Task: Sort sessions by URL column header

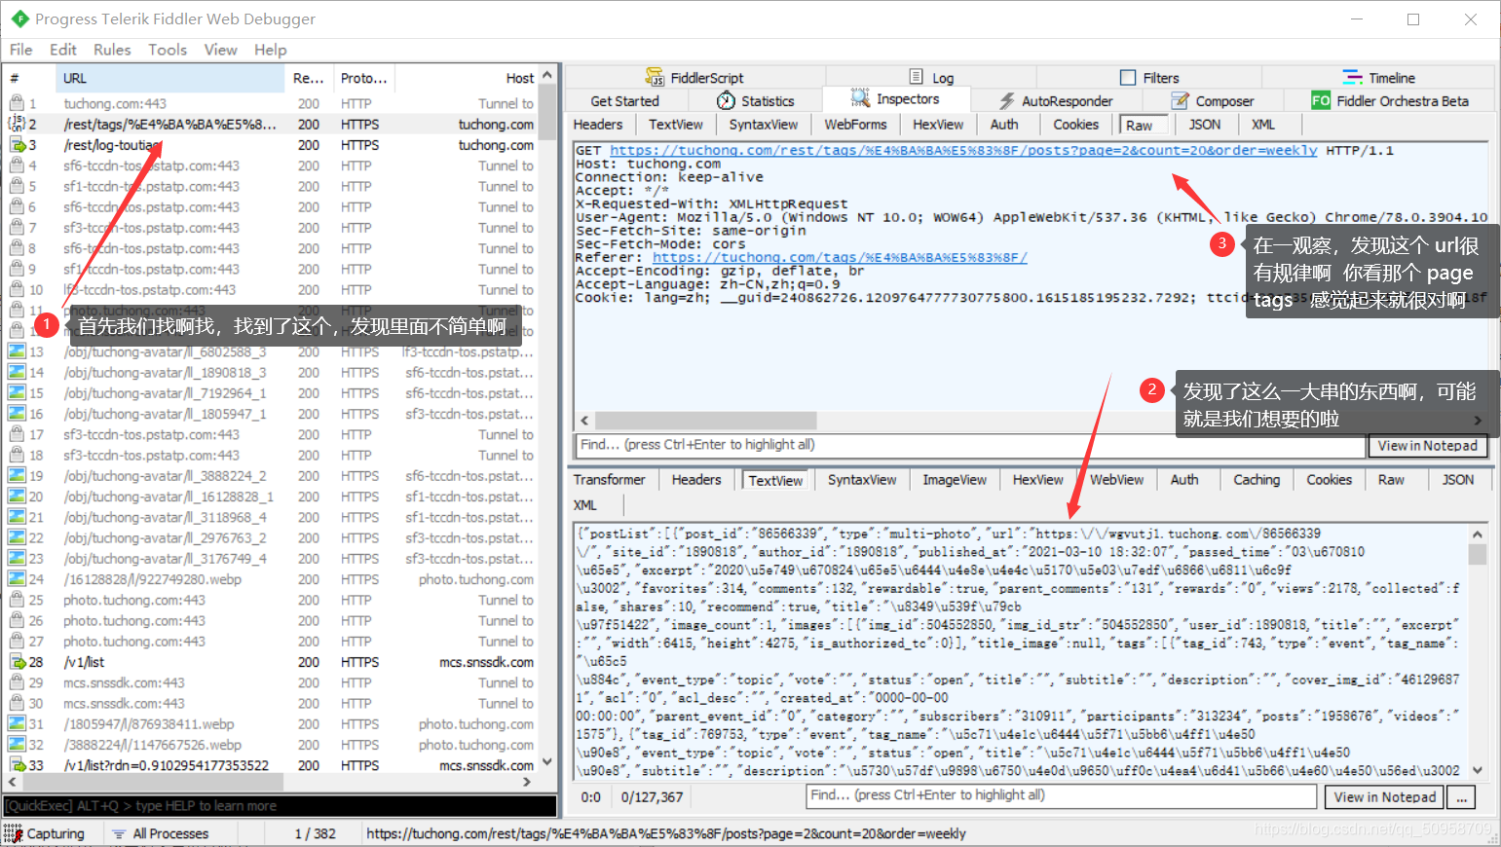Action: [x=170, y=78]
